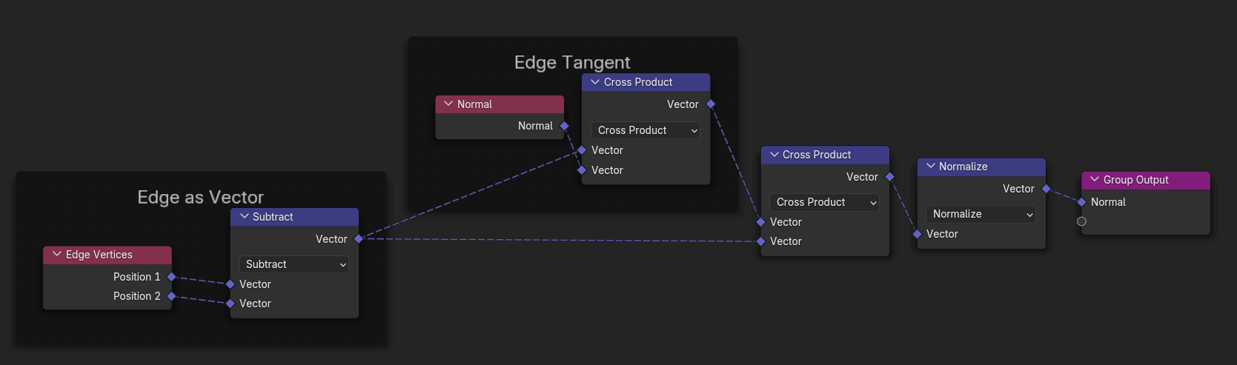The image size is (1237, 365).
Task: Select the Normalize node title bar
Action: (981, 167)
